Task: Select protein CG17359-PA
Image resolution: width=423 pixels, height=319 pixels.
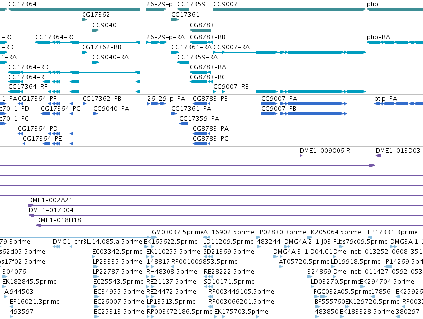Action: [x=199, y=119]
